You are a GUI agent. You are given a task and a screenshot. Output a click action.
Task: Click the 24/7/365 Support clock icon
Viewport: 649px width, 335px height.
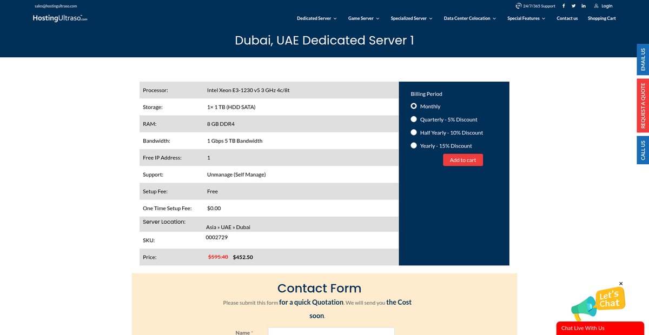click(518, 6)
